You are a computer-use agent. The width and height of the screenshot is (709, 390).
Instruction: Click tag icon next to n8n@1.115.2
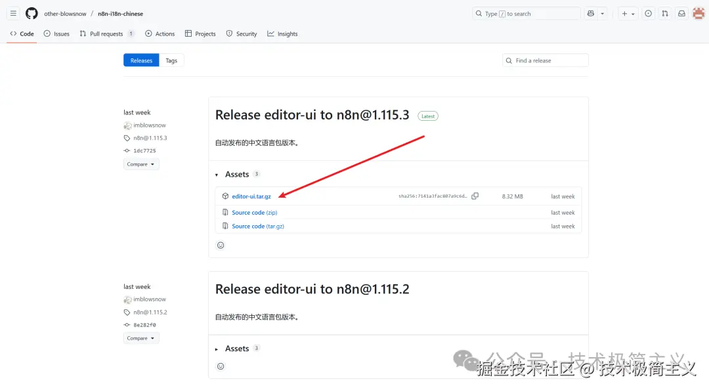[x=127, y=312]
